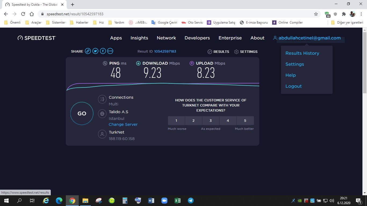
Task: Rate customer service 2
Action: pos(193,120)
